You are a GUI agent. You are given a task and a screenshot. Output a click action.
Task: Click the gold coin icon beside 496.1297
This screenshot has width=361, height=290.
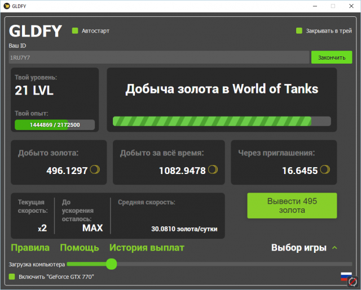95,169
